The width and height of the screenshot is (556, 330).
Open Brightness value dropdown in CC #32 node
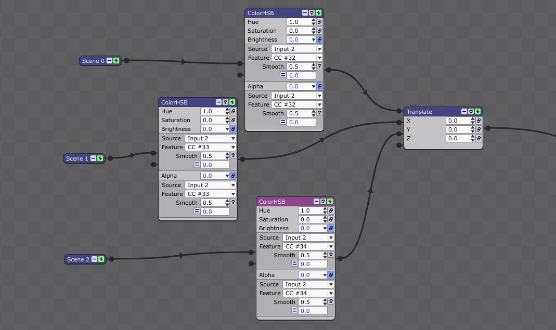pos(314,39)
